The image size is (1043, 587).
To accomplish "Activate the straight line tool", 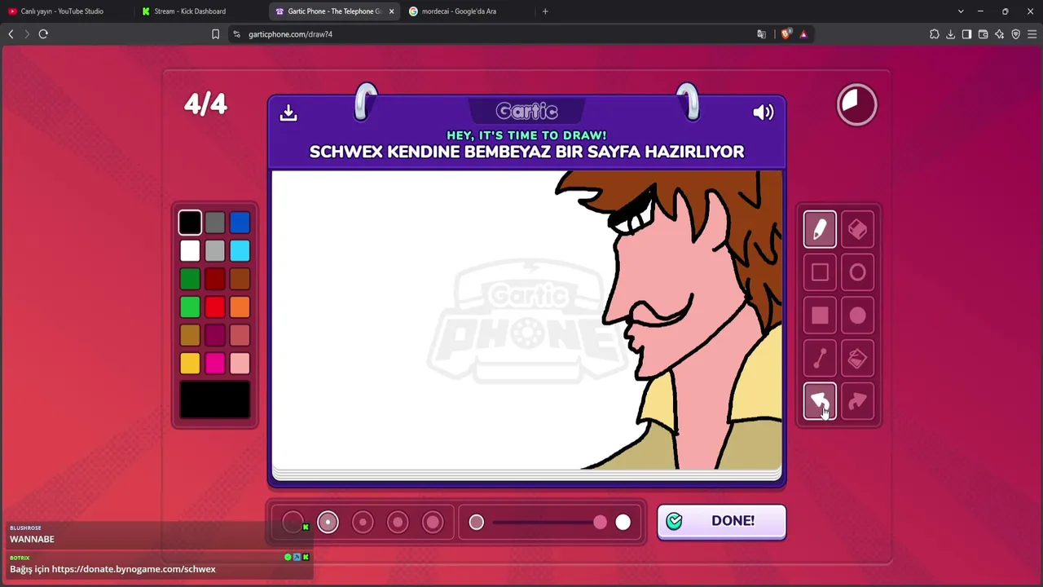I will tap(820, 359).
